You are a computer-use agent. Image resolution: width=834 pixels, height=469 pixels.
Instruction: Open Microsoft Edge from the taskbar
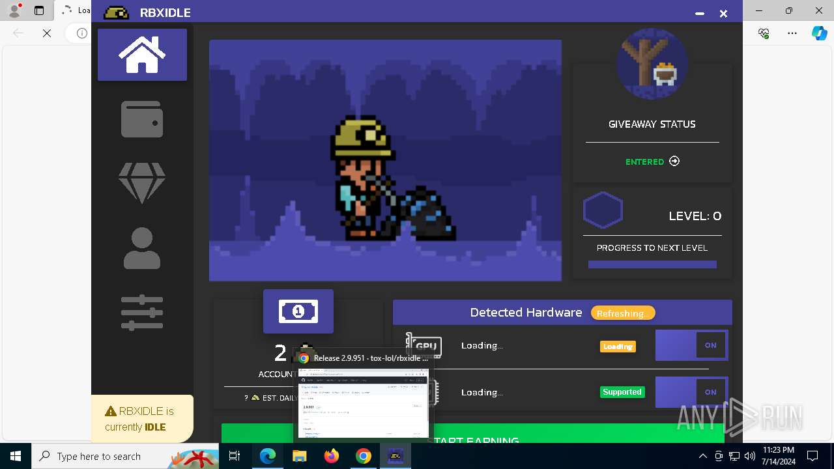[268, 456]
